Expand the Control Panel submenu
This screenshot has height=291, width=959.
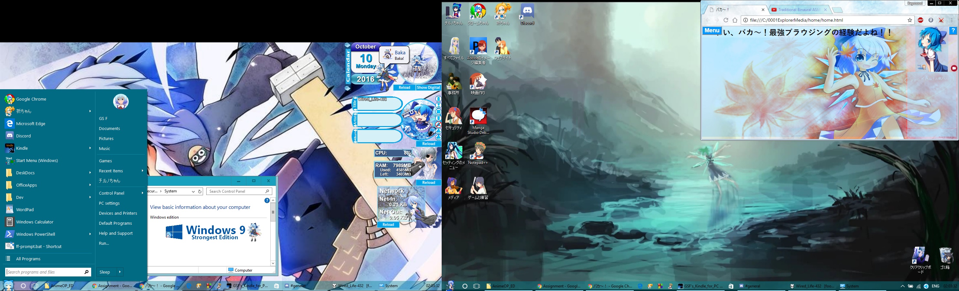(x=143, y=193)
